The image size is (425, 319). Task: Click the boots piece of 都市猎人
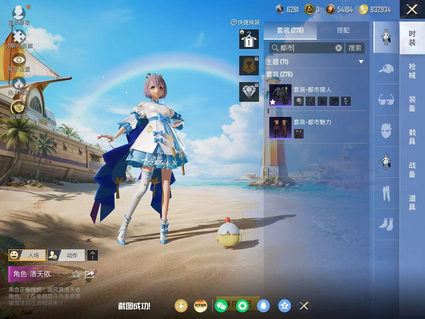334,101
